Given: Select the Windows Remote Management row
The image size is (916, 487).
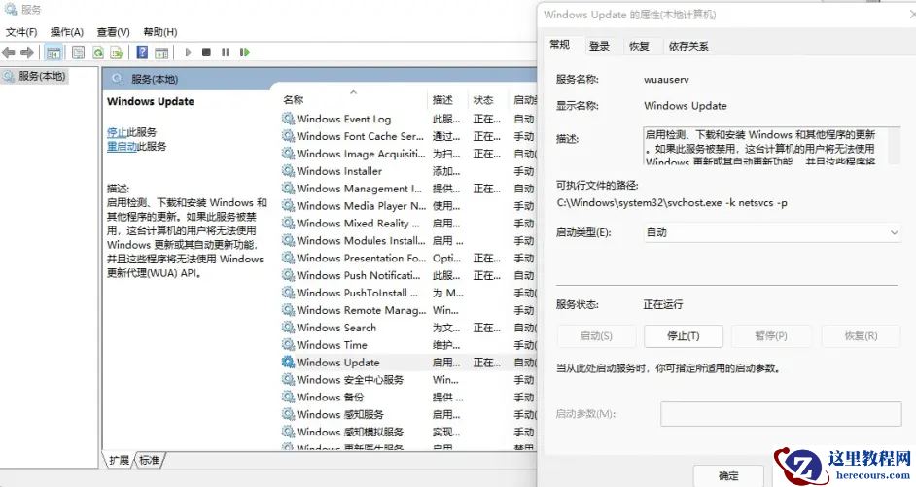Looking at the screenshot, I should [x=407, y=310].
